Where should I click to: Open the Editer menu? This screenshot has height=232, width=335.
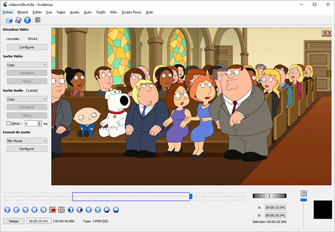click(37, 12)
